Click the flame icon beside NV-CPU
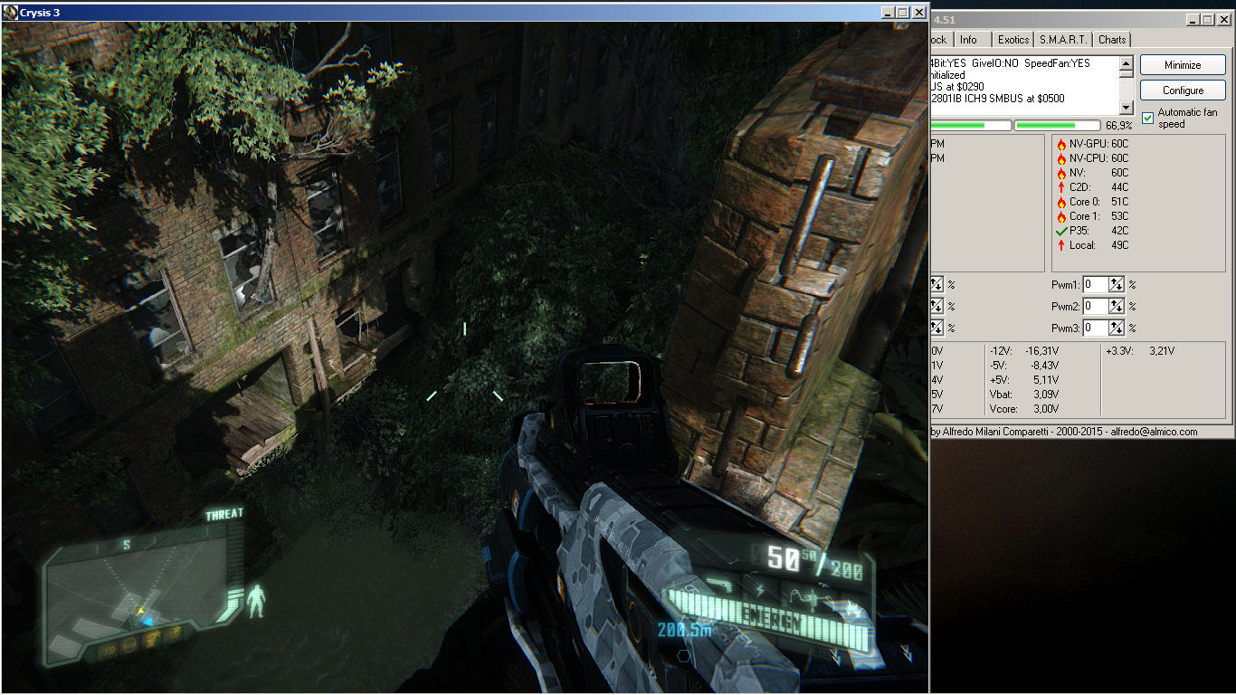The height and width of the screenshot is (695, 1236). click(x=1061, y=158)
